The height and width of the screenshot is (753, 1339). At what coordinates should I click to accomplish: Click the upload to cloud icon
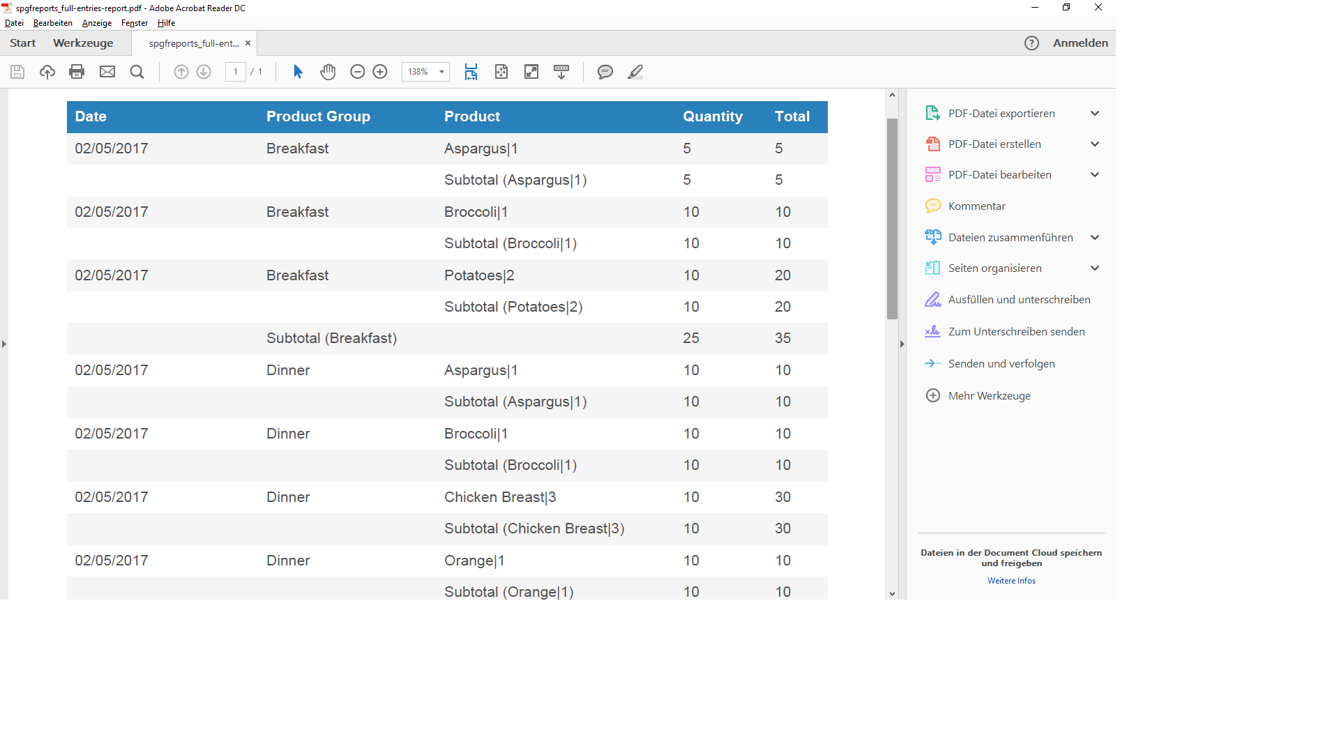coord(47,72)
